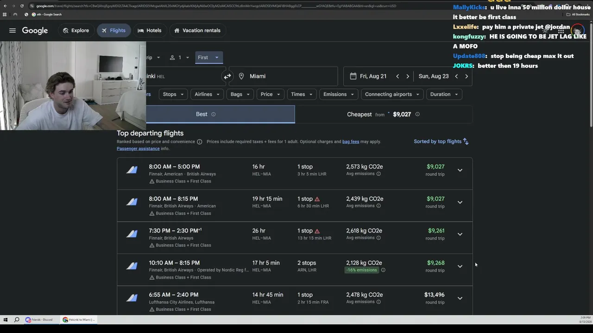This screenshot has width=593, height=333.
Task: Expand the 8:00 AM – 5:00 PM flight details
Action: [x=460, y=170]
